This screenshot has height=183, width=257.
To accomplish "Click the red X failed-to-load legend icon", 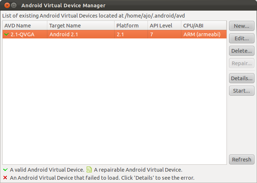I will tap(5, 178).
